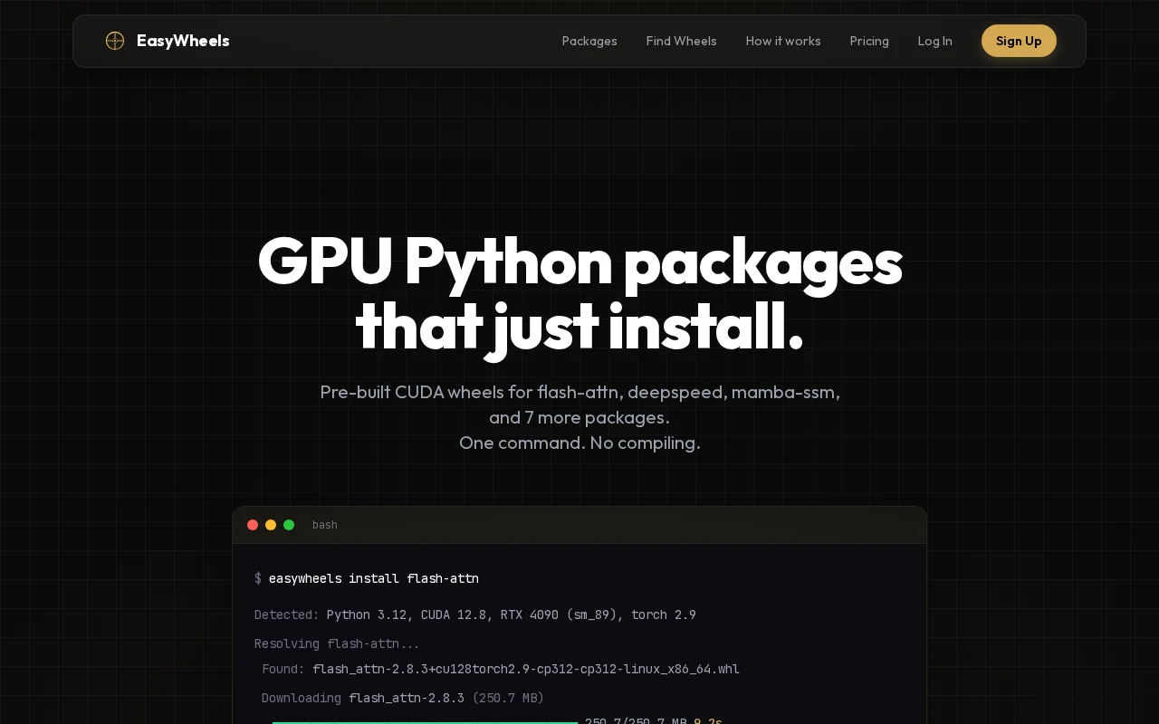Open the EasyWheels home link text
1159x724 pixels.
(x=183, y=41)
